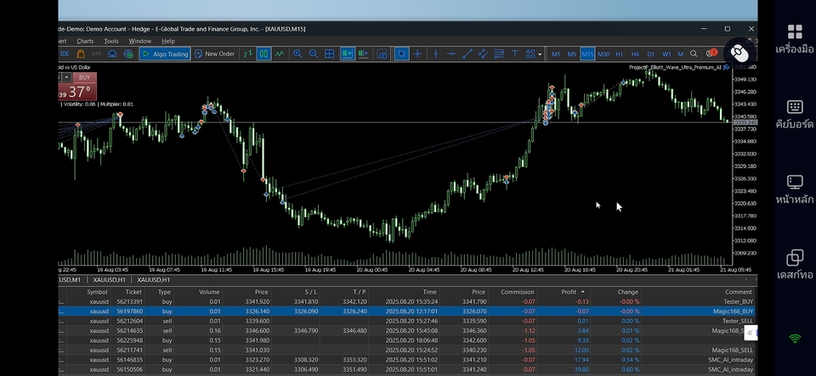Switch to the XAUUSD,H1 chart tab

tap(108, 279)
